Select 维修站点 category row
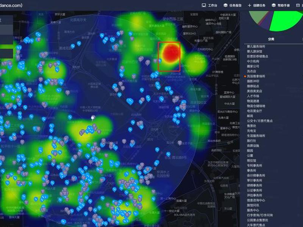 coord(253,86)
